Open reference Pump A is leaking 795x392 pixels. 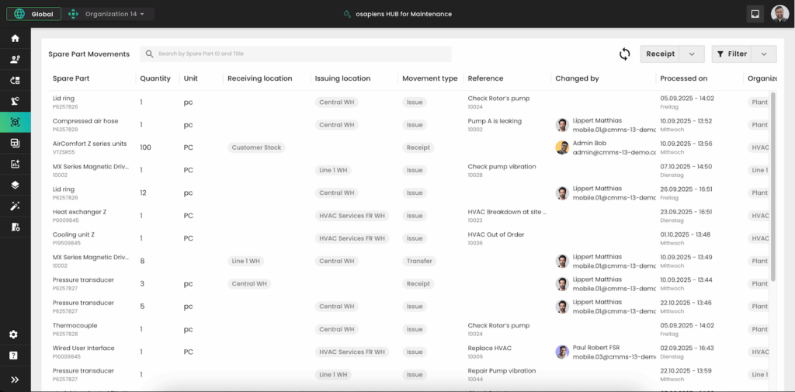(x=495, y=121)
